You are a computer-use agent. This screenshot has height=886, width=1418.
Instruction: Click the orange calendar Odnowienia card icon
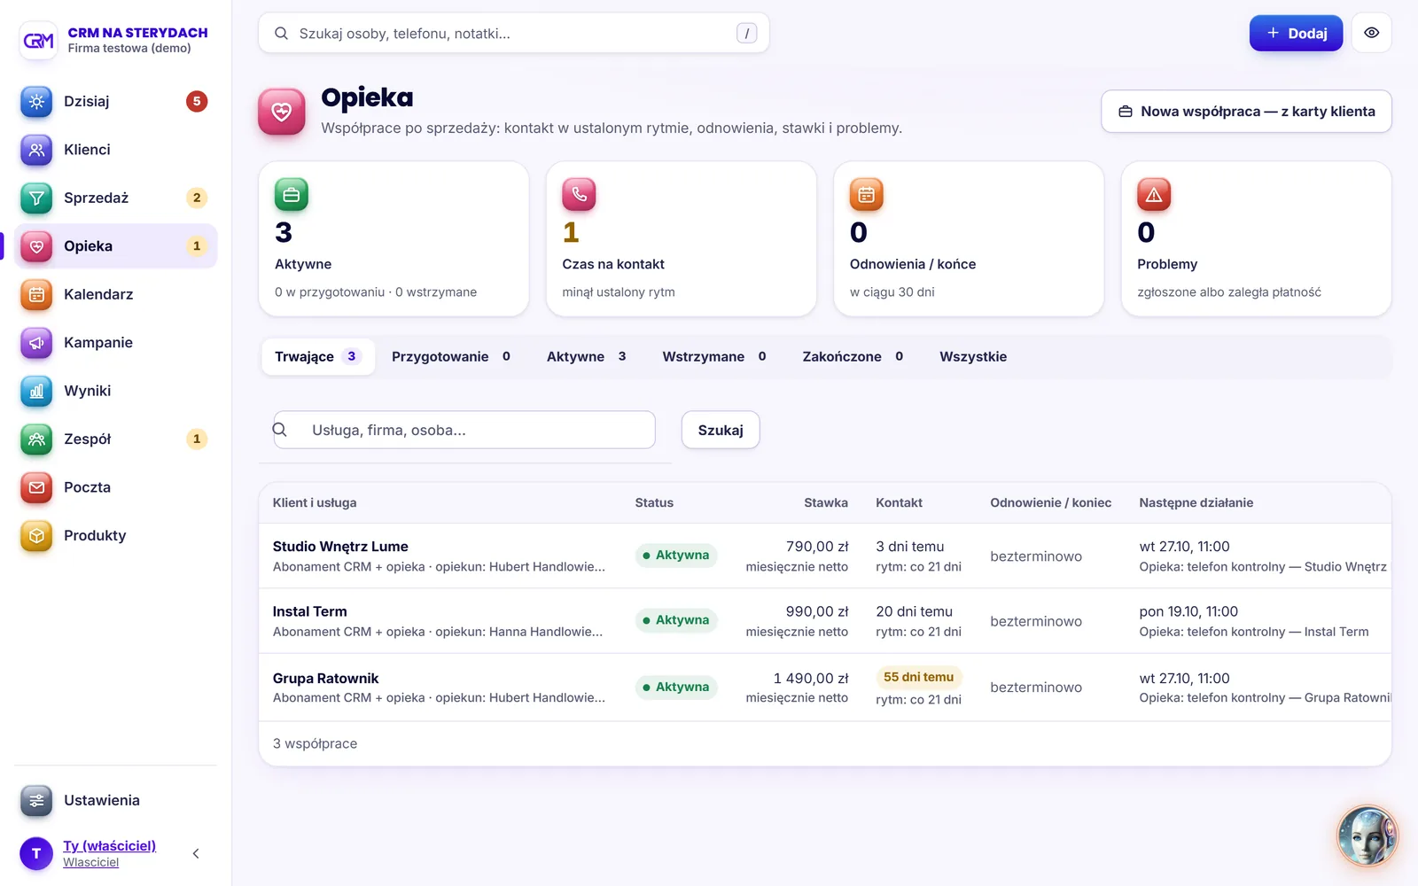[x=867, y=194]
